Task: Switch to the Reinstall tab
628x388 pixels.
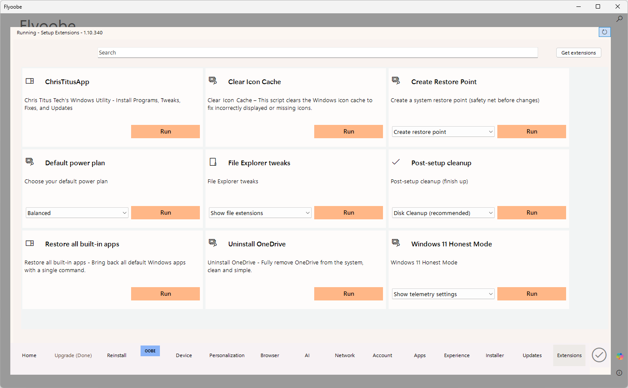Action: click(116, 355)
